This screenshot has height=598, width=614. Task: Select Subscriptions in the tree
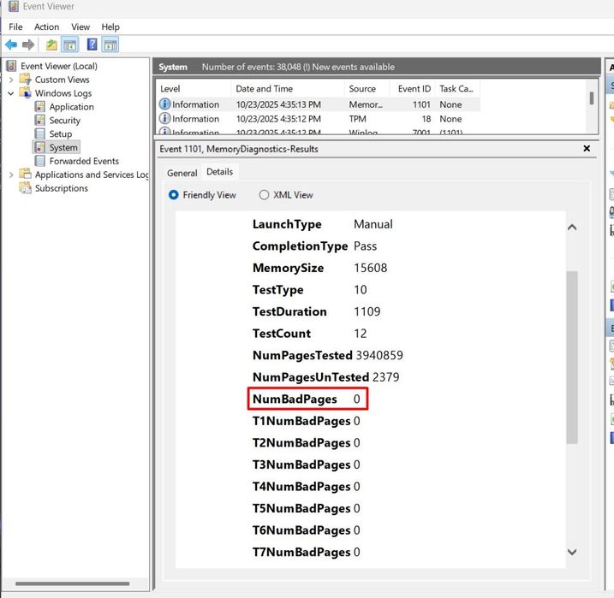click(62, 188)
